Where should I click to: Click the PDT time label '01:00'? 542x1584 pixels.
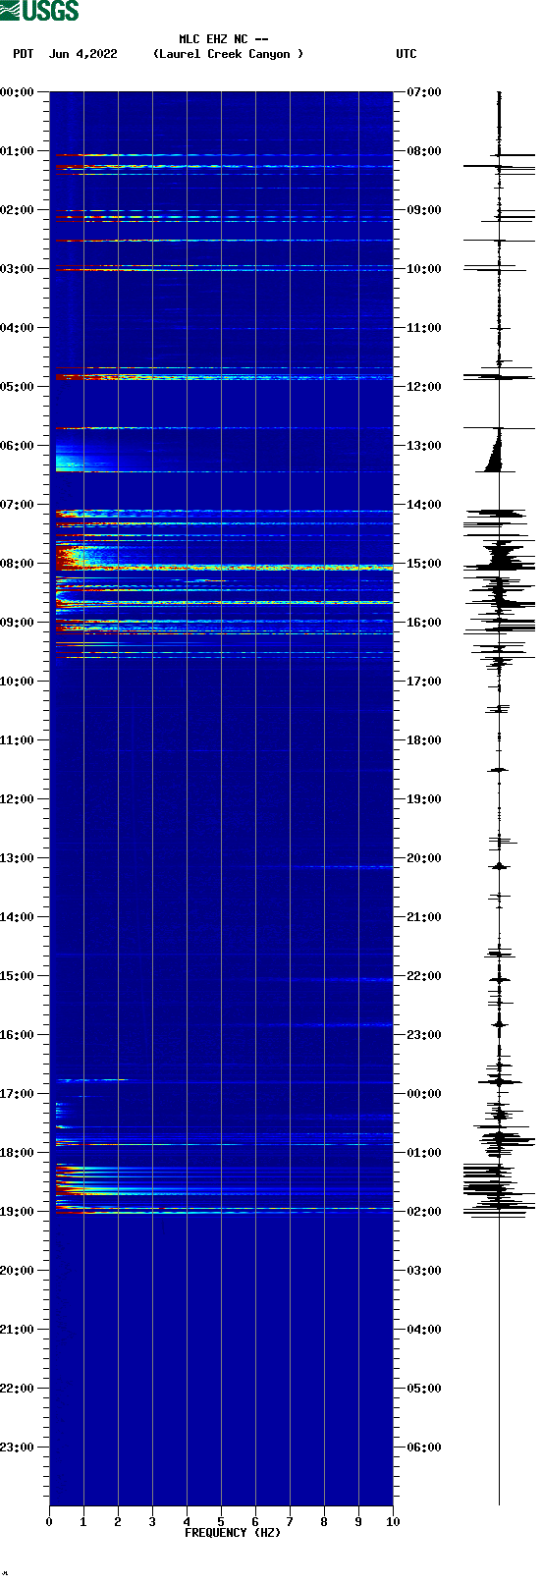coord(18,151)
